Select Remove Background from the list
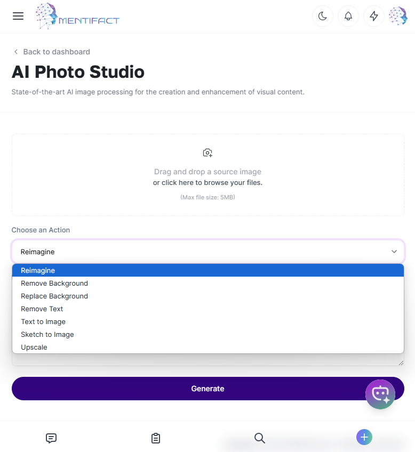Screen dimensions: 415x452 point(54,284)
